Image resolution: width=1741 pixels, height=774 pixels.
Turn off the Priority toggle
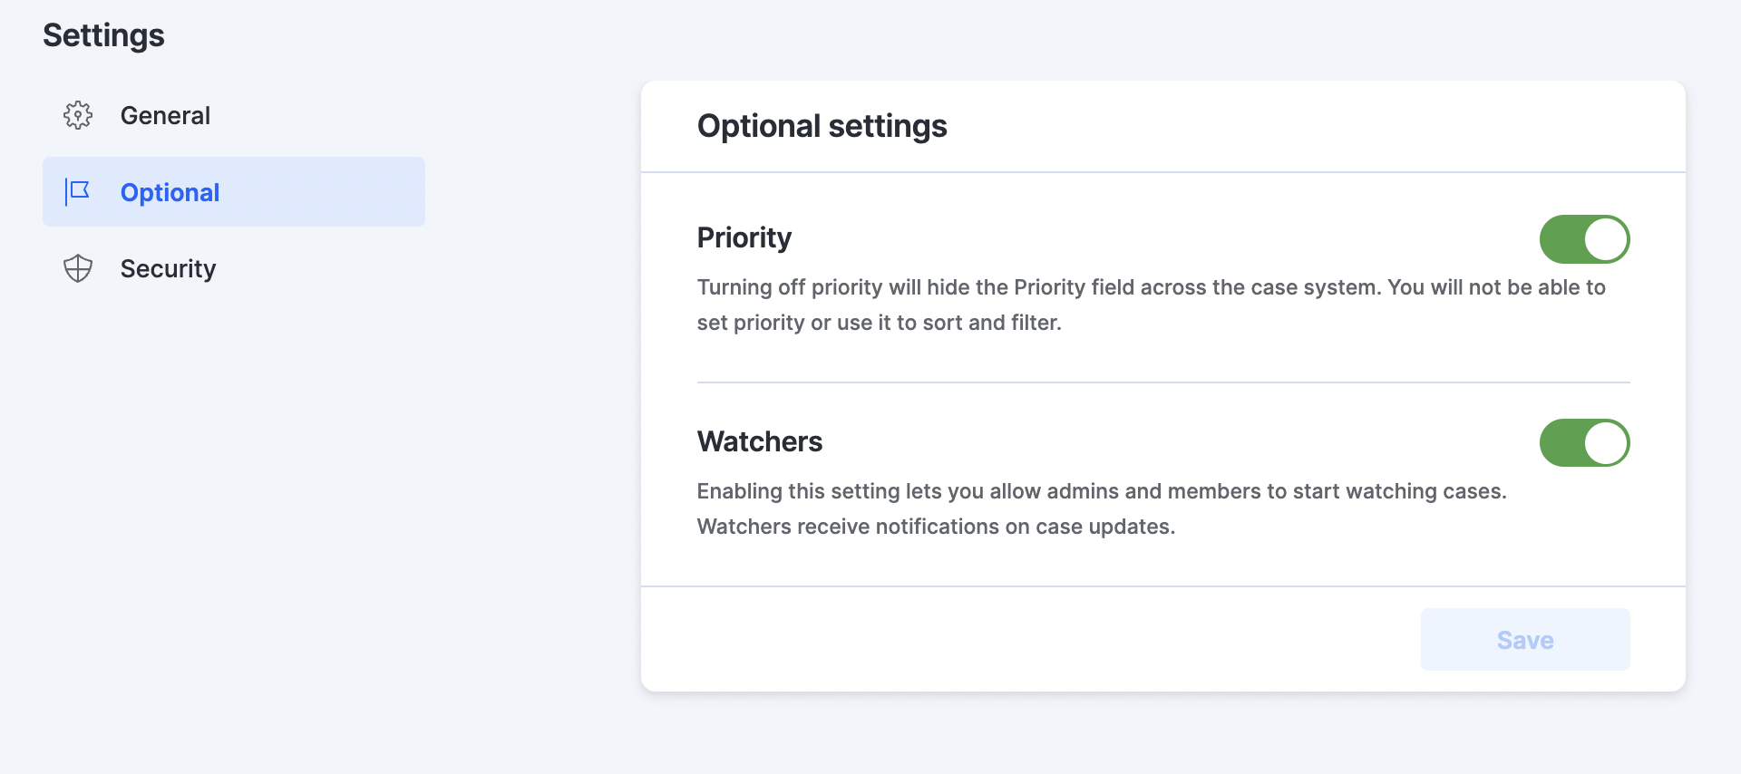(x=1584, y=239)
